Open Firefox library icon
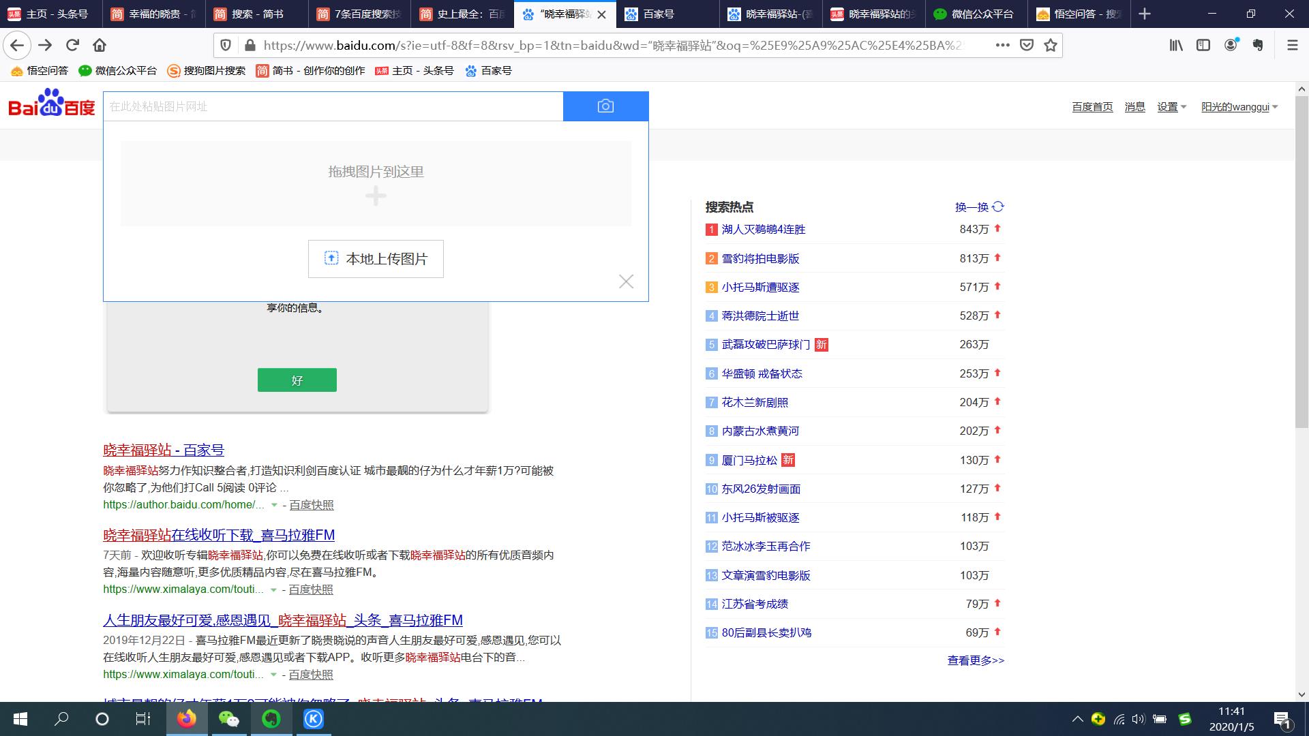The image size is (1309, 736). coord(1176,45)
